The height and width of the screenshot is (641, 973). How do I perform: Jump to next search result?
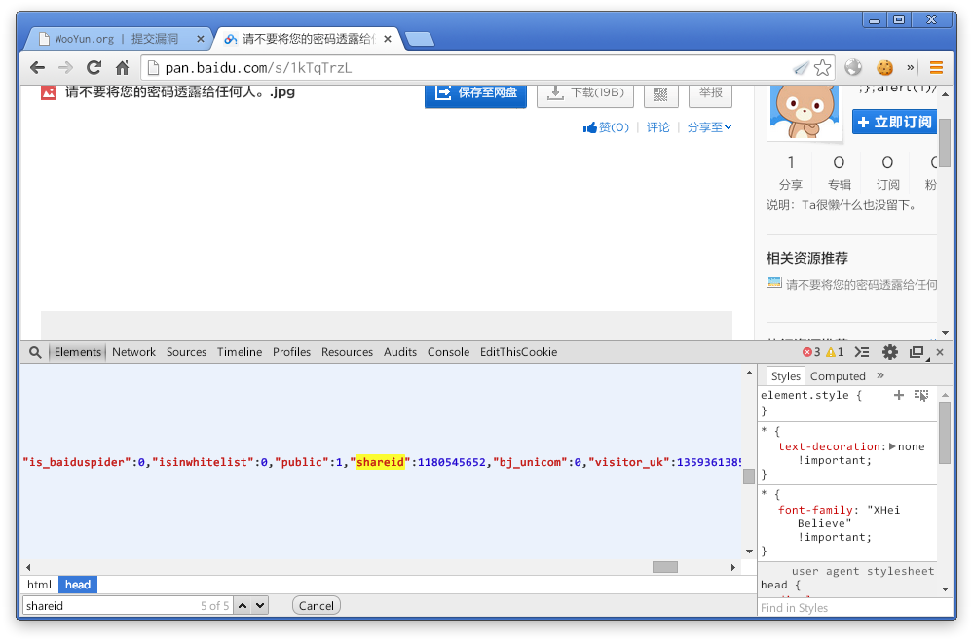[260, 606]
